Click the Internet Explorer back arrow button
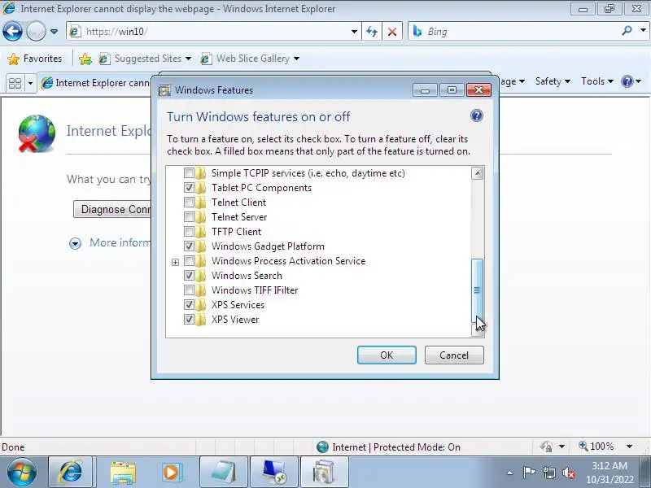 (x=12, y=31)
